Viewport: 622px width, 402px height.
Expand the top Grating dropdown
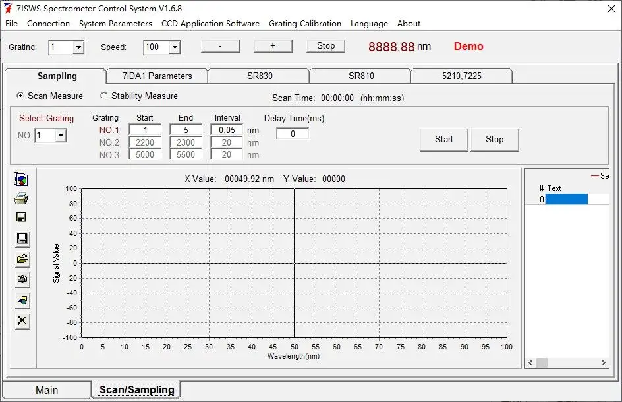[78, 47]
